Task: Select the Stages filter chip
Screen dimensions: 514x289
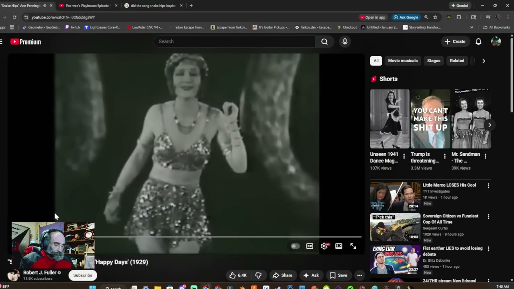Action: (434, 61)
